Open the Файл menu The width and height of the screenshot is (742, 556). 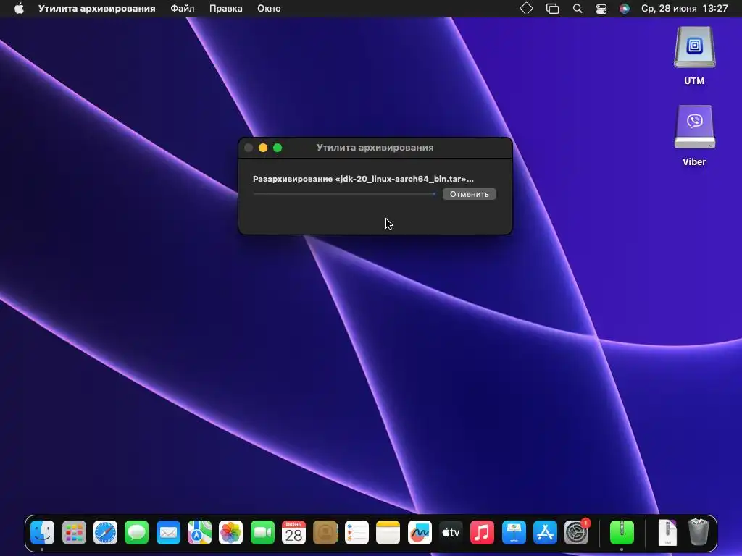tap(182, 9)
